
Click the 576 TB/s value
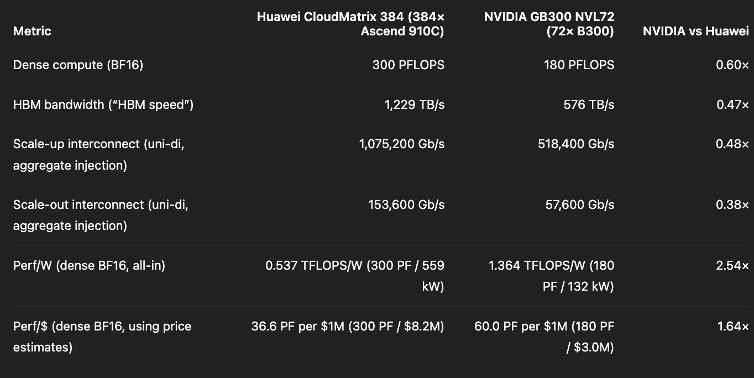589,104
